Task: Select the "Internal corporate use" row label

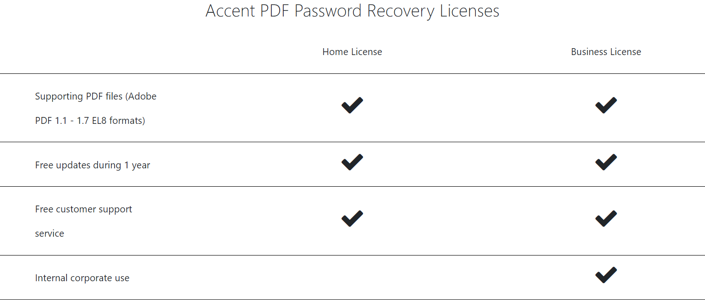Action: click(x=82, y=278)
